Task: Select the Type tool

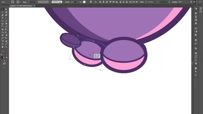Action: click(3, 18)
